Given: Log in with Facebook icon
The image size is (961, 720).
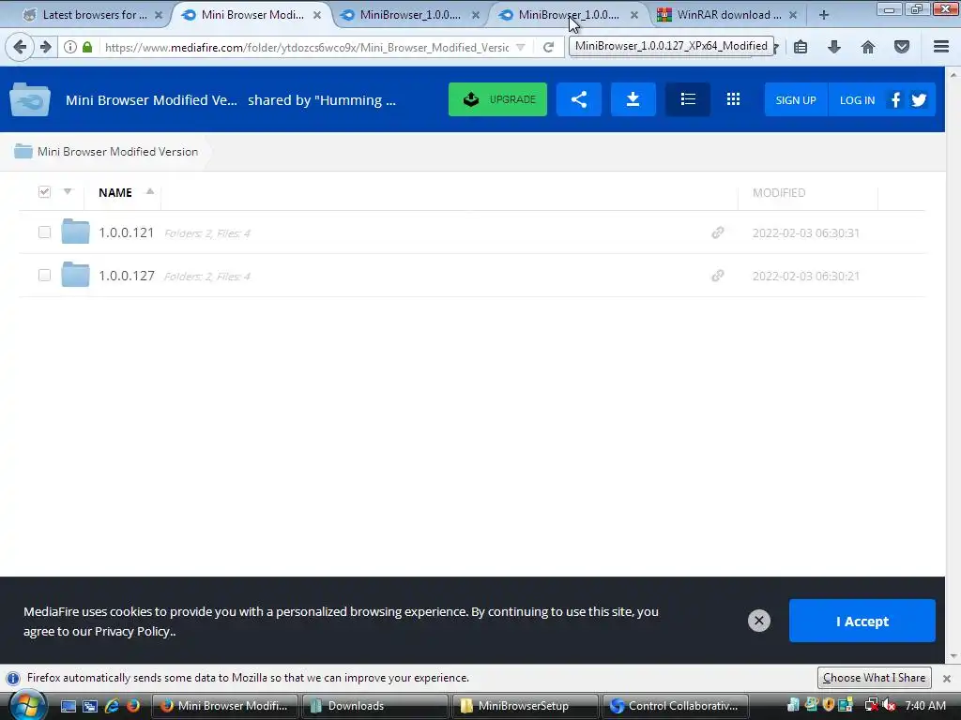Looking at the screenshot, I should pyautogui.click(x=895, y=99).
